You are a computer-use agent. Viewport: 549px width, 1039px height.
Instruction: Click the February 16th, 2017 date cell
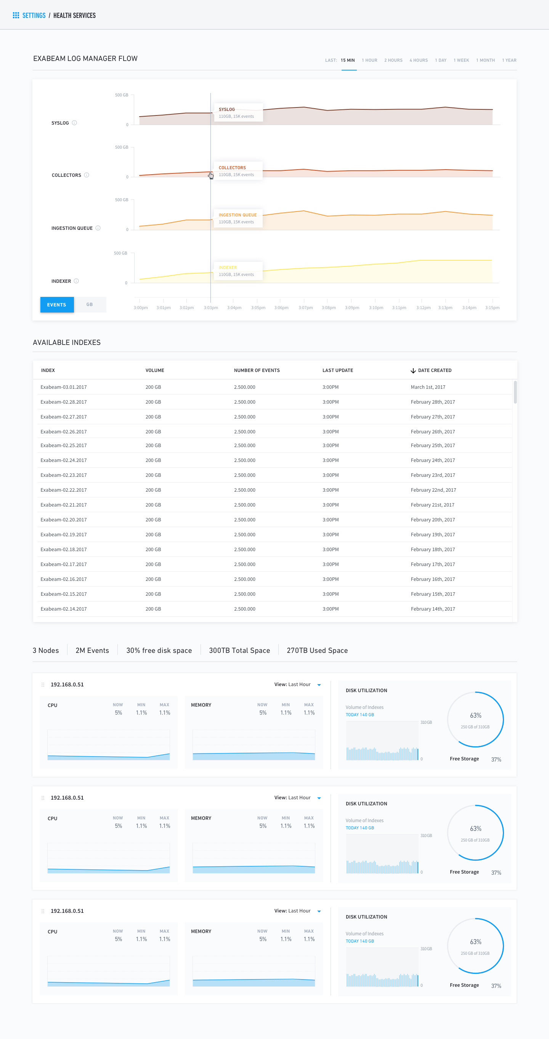coord(433,579)
